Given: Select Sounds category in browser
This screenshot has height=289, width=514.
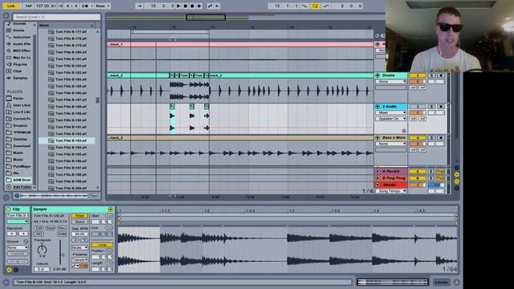Looking at the screenshot, I should tap(19, 23).
